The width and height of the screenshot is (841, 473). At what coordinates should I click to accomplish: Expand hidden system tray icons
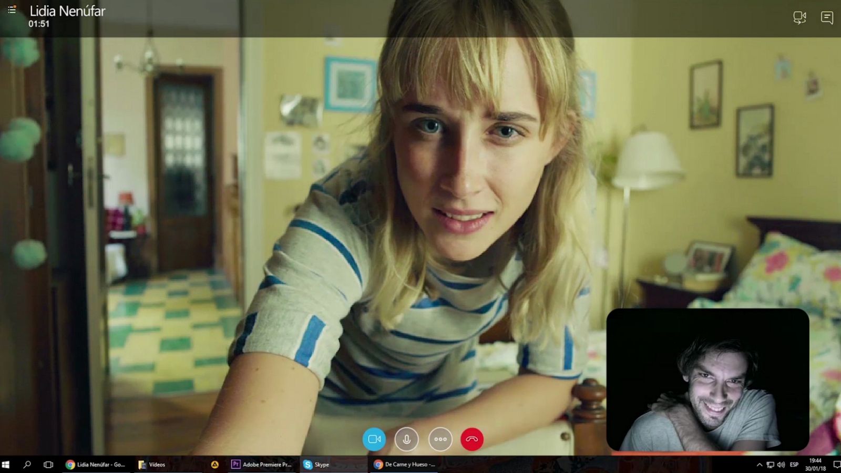pos(759,465)
